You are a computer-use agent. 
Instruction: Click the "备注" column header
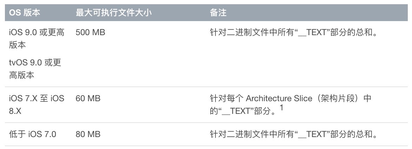[218, 13]
